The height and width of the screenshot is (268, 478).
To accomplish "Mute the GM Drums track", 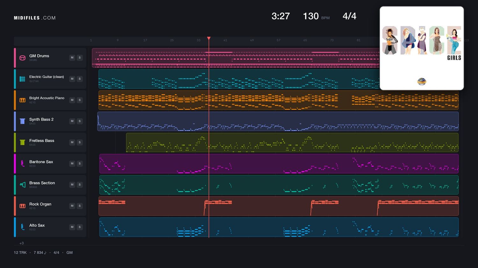I will (x=72, y=58).
